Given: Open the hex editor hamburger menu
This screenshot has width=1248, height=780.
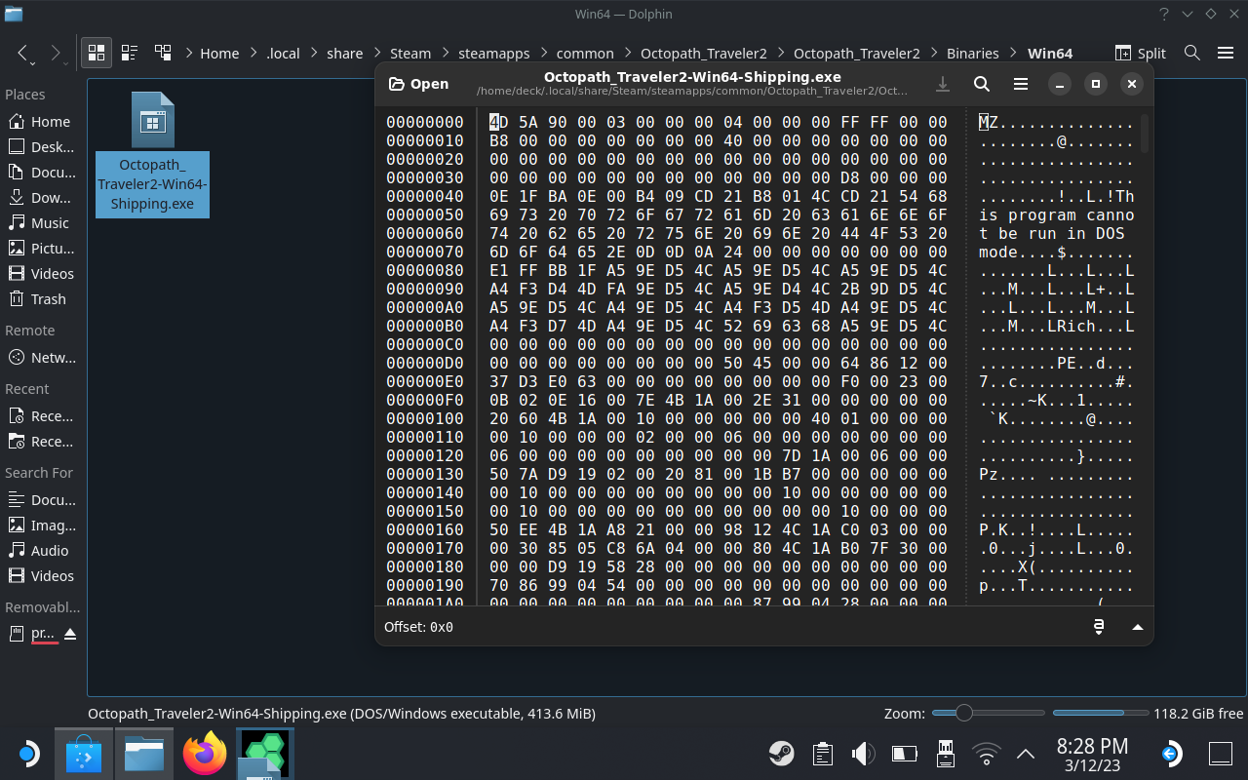Looking at the screenshot, I should [1021, 85].
